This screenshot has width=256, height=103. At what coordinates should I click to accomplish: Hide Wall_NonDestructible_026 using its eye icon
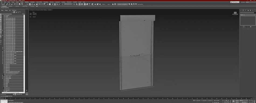(x=4, y=18)
